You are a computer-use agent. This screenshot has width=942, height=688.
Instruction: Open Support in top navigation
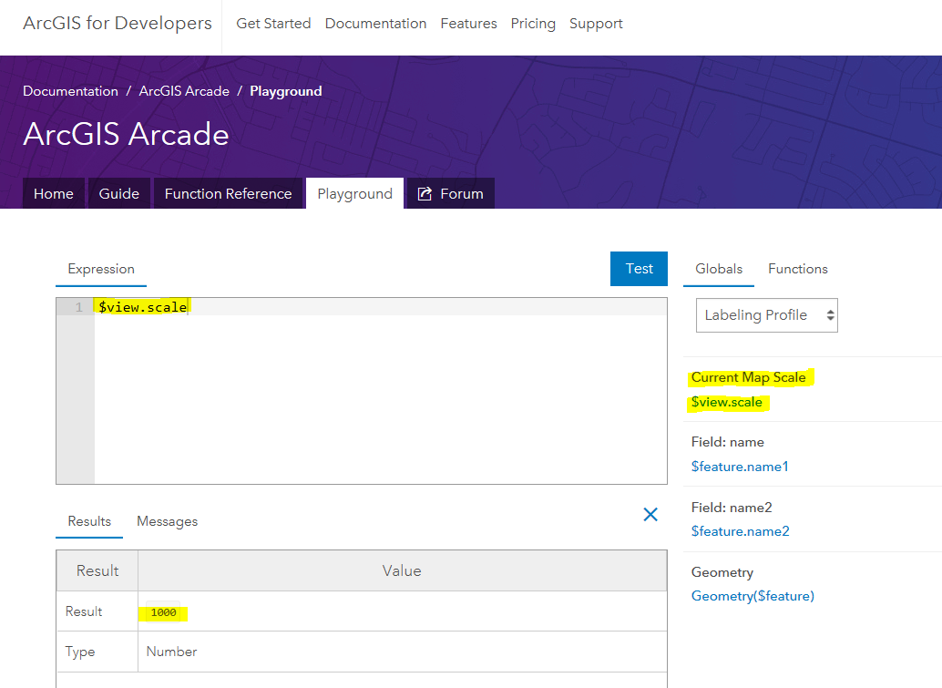(596, 24)
